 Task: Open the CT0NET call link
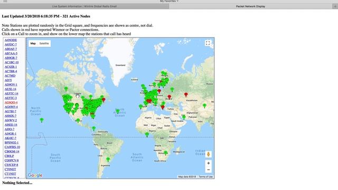point(11,169)
